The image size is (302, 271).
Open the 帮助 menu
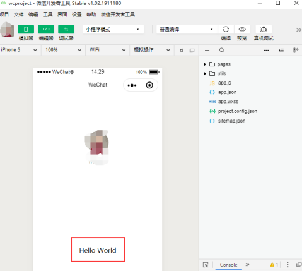click(91, 15)
